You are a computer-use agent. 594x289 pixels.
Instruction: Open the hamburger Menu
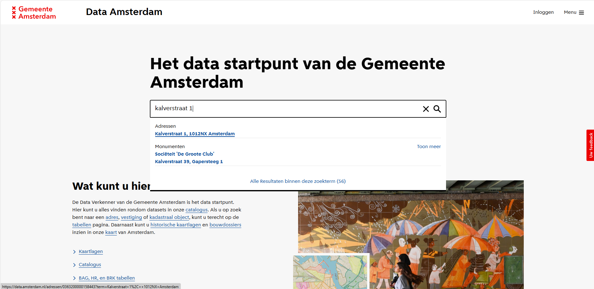coord(574,13)
